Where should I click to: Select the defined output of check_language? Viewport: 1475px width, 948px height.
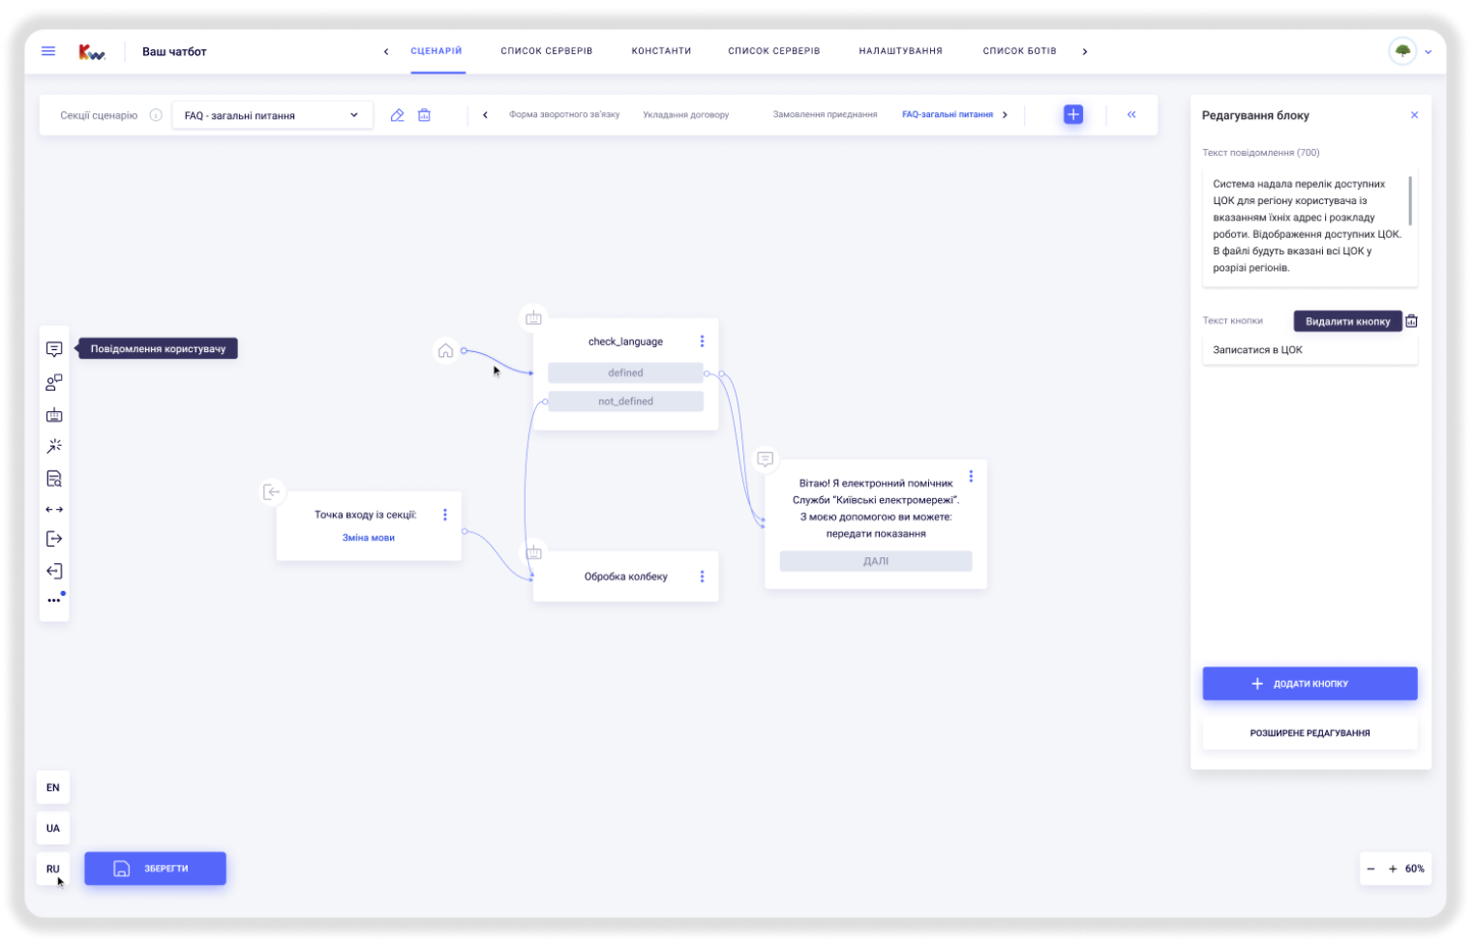coord(625,372)
